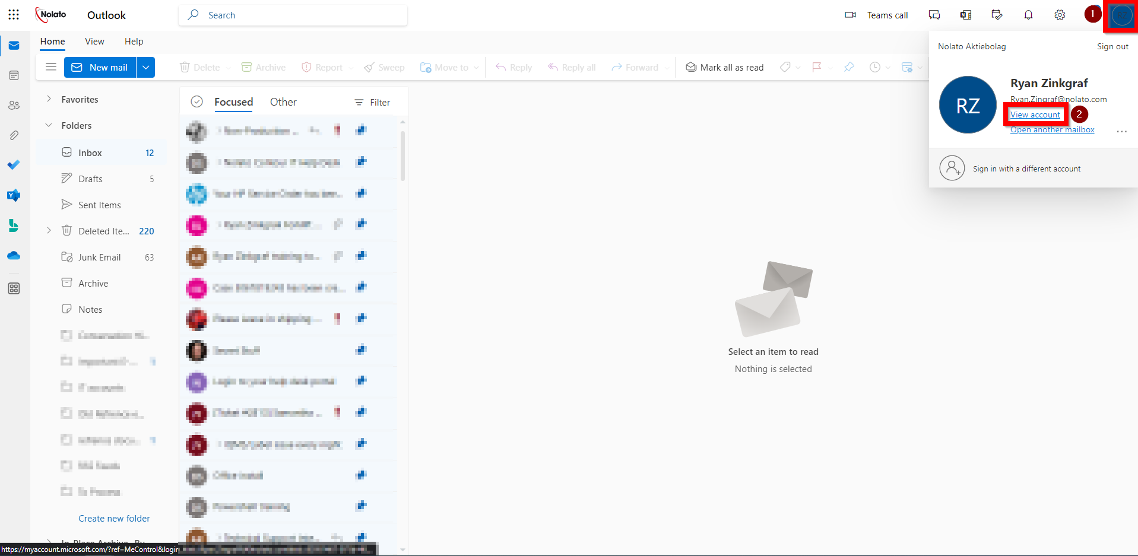Click the Sweep toolbar button
Viewport: 1138px width, 556px height.
point(385,67)
